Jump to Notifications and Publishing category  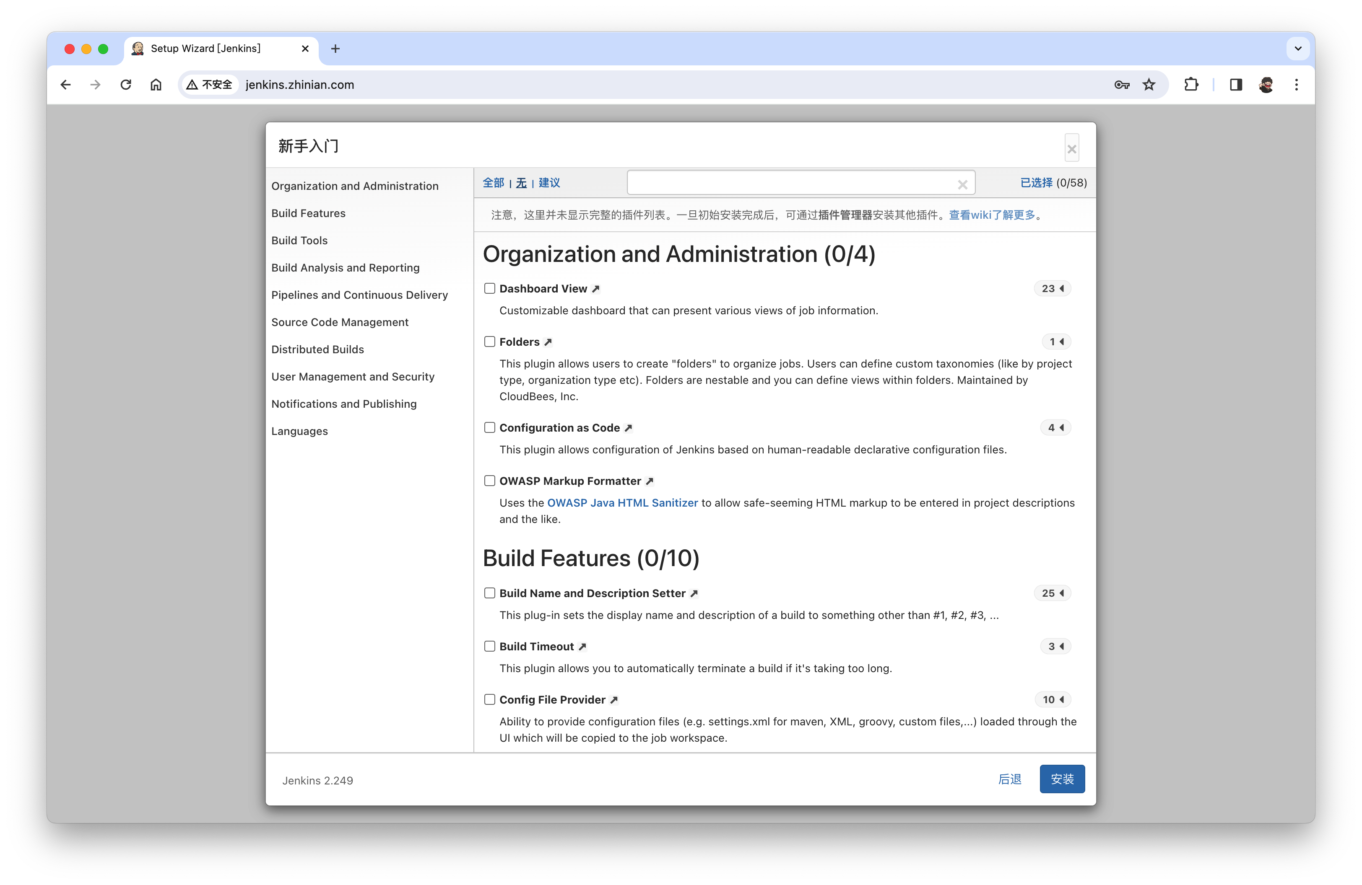click(344, 404)
